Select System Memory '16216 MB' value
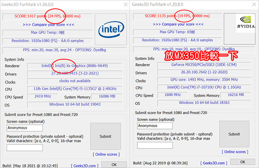Viewport: 259px width, 168px height. point(236,95)
